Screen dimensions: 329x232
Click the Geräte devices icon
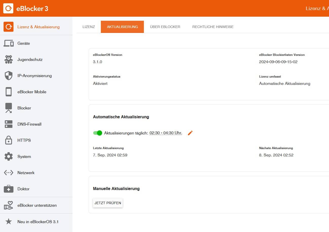click(9, 43)
